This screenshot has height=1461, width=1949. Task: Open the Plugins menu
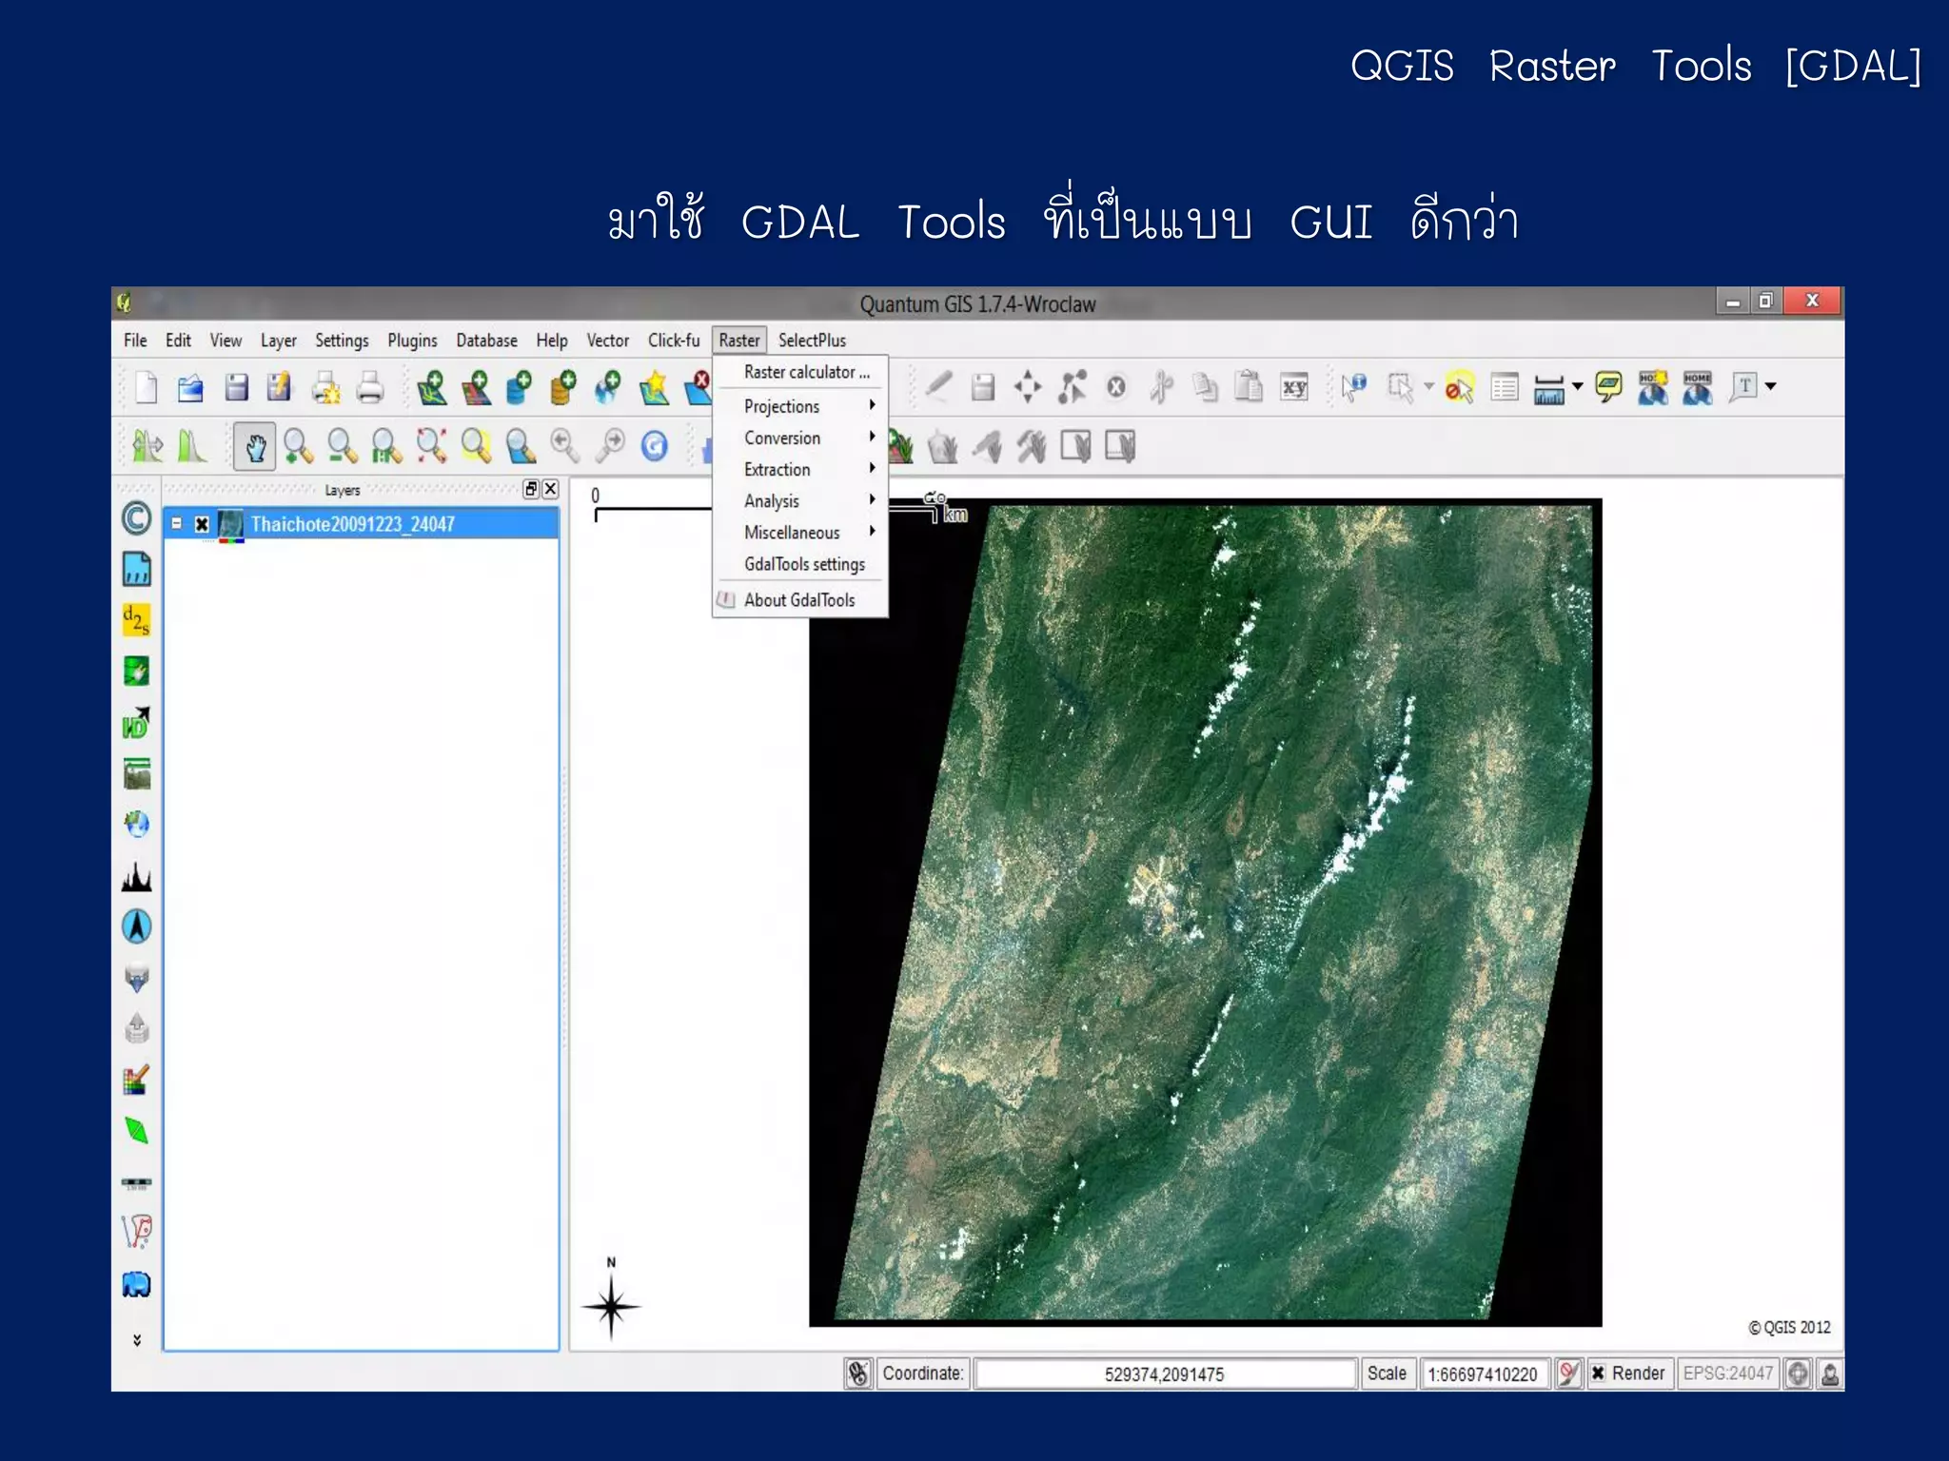pos(412,341)
